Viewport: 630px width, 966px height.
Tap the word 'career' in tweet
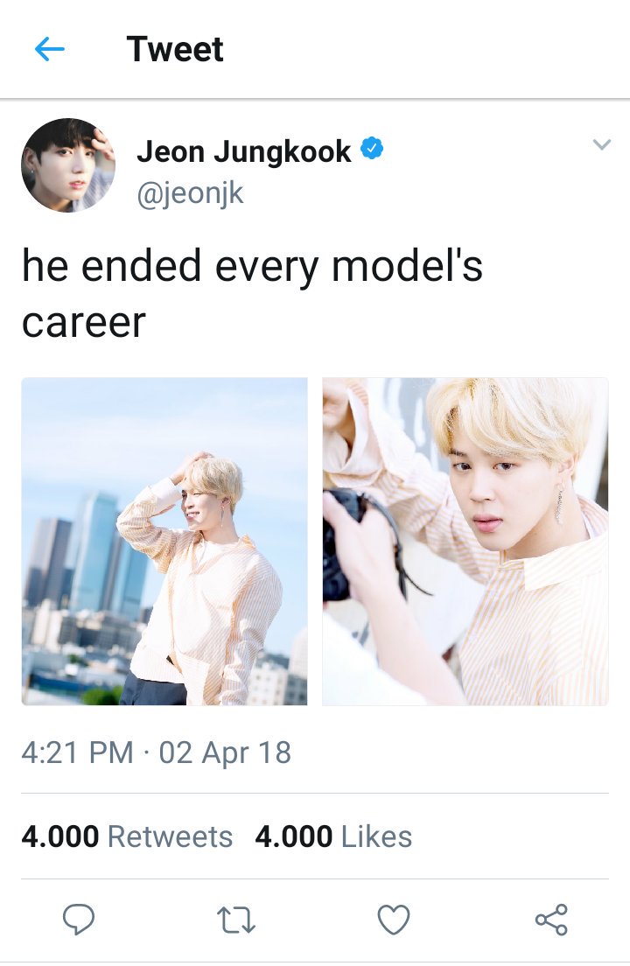(84, 323)
